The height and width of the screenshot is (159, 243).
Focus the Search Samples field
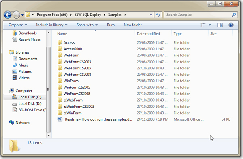[x=200, y=15]
